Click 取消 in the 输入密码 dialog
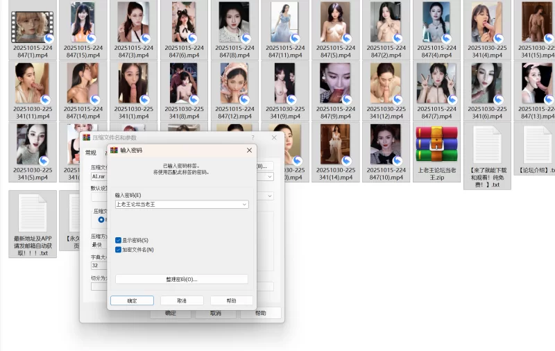 [182, 300]
